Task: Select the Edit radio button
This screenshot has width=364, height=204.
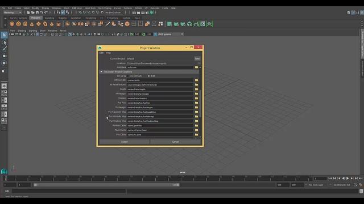Action: point(149,76)
